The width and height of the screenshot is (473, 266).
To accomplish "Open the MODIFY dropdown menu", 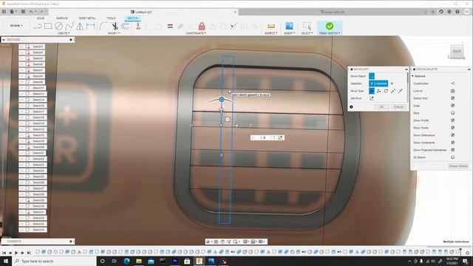I will pos(114,33).
